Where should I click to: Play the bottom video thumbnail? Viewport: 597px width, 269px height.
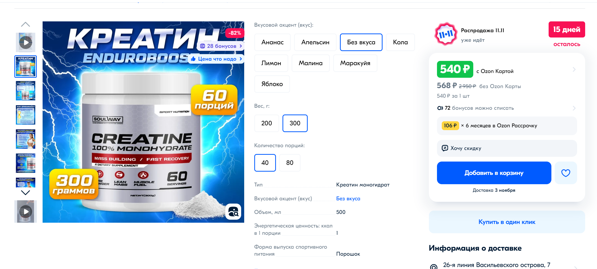(x=25, y=211)
